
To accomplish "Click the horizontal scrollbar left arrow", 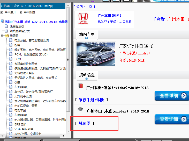I will click(x=2, y=136).
